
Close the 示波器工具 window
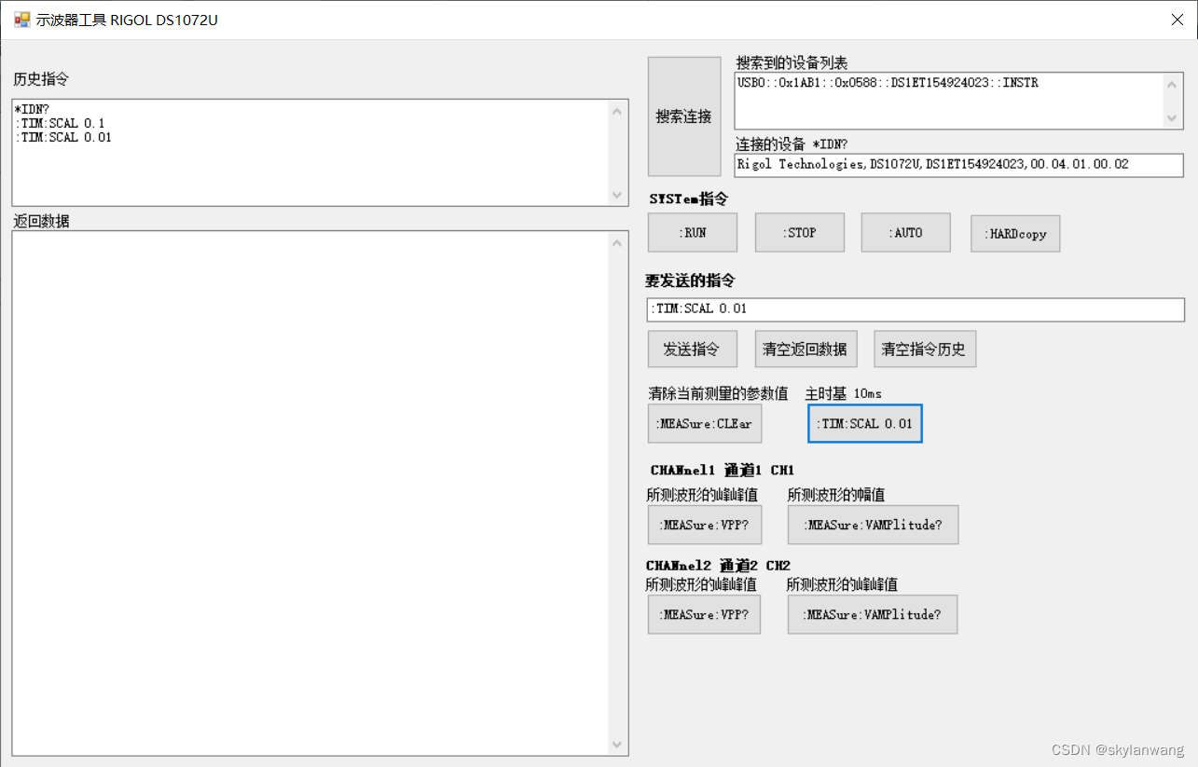point(1177,19)
